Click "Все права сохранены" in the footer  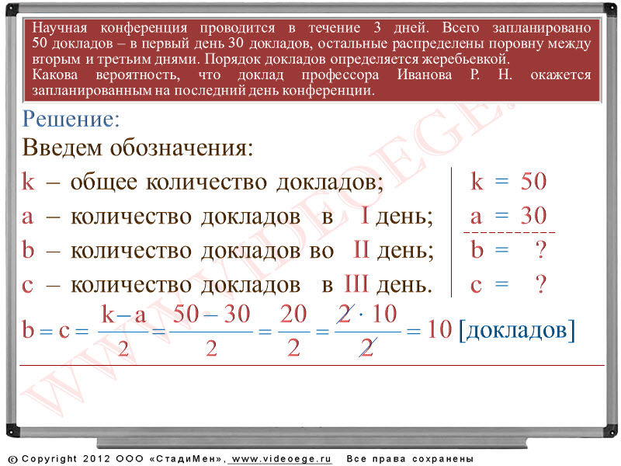(410, 459)
